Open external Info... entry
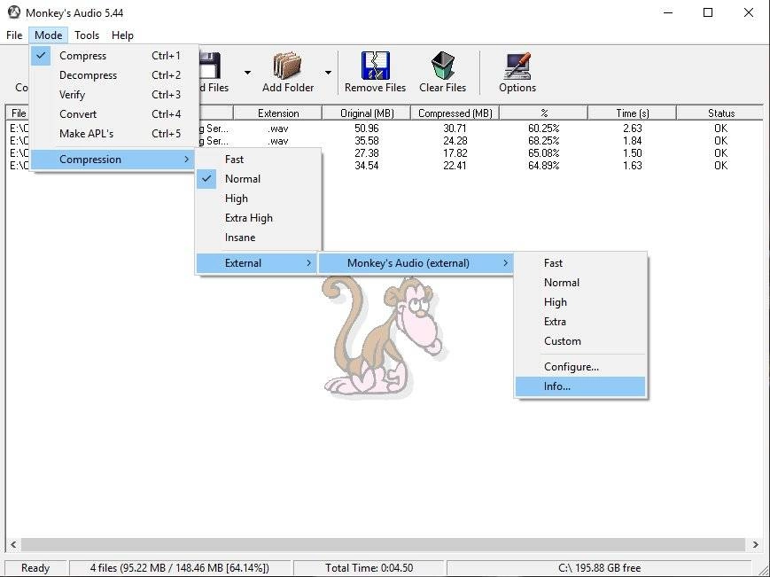Viewport: 770px width, 577px height. pyautogui.click(x=580, y=386)
